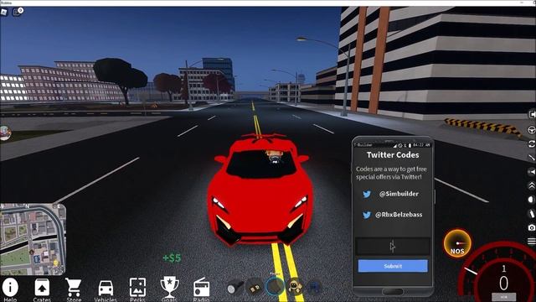
Task: Click the phone home button
Action: coord(393,292)
